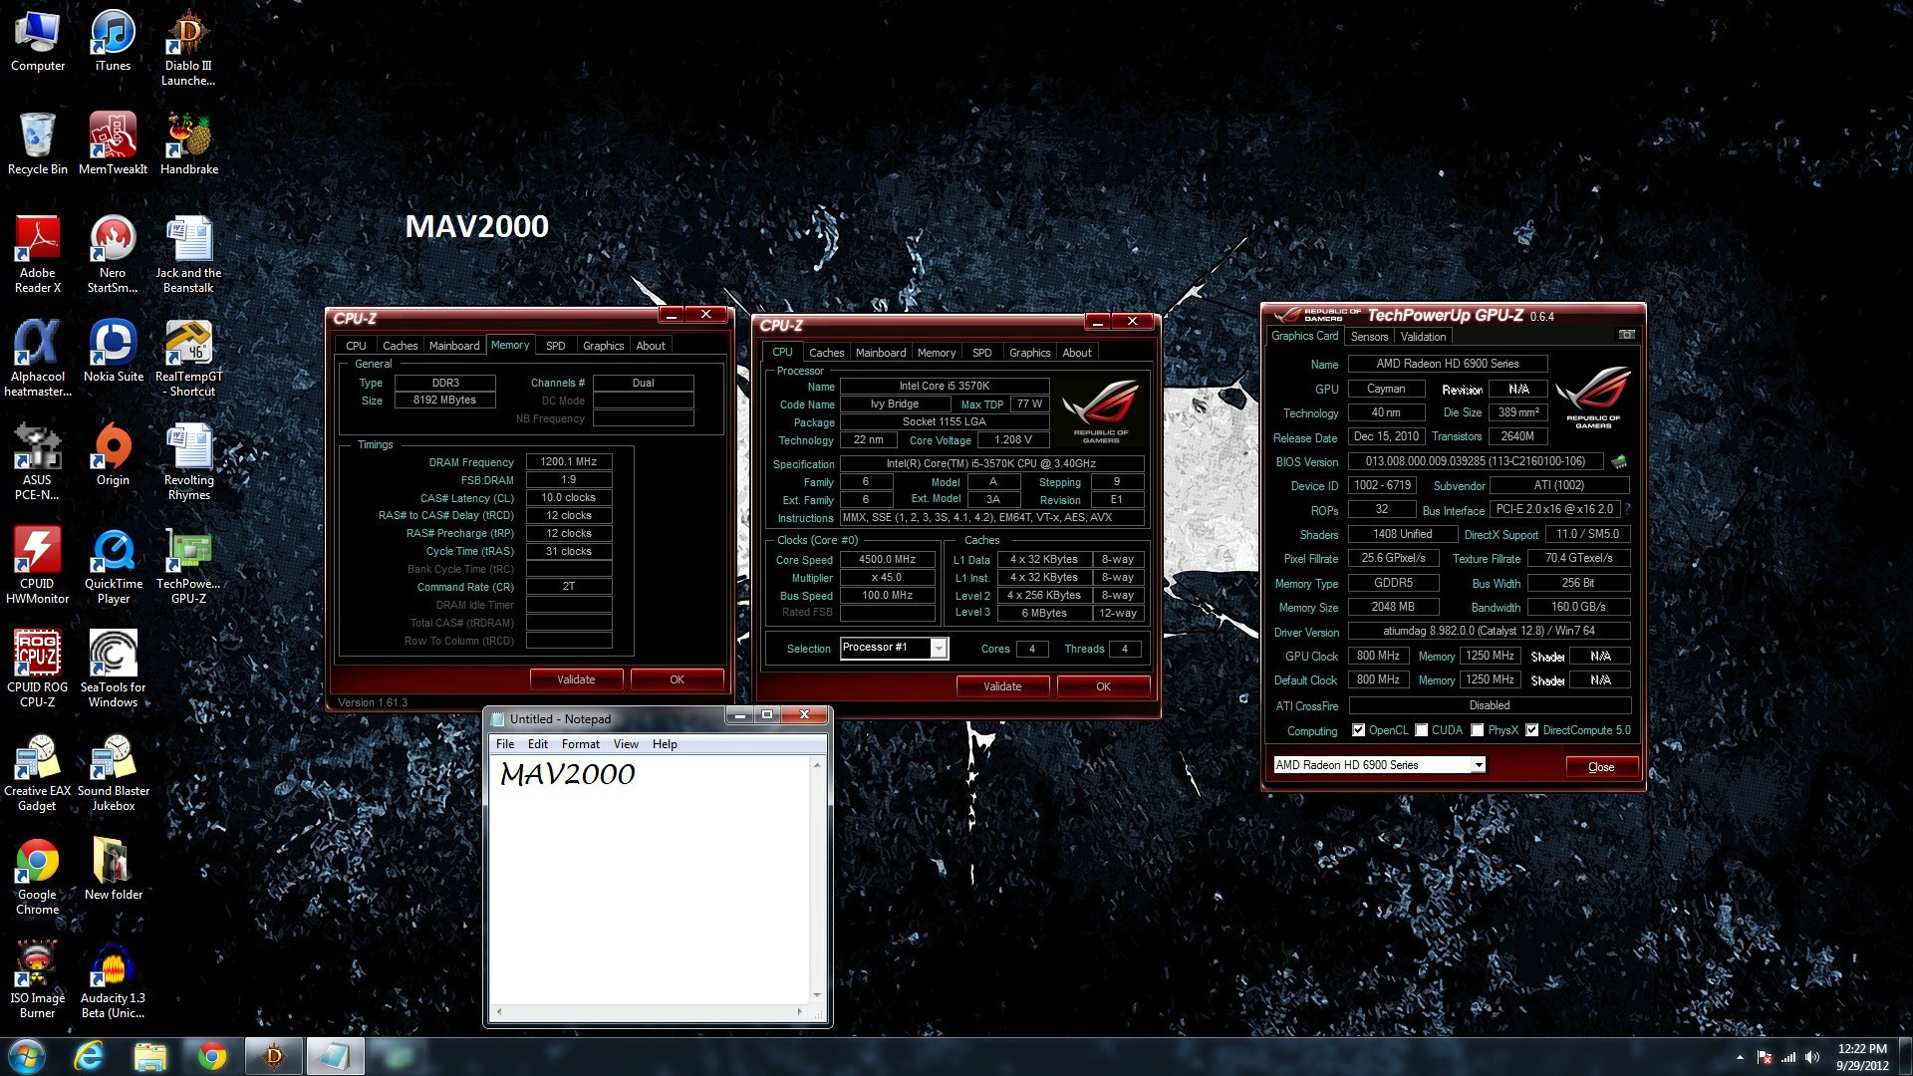Click the BIOS save chip icon in GPU-Z
The image size is (1913, 1076).
point(1619,461)
